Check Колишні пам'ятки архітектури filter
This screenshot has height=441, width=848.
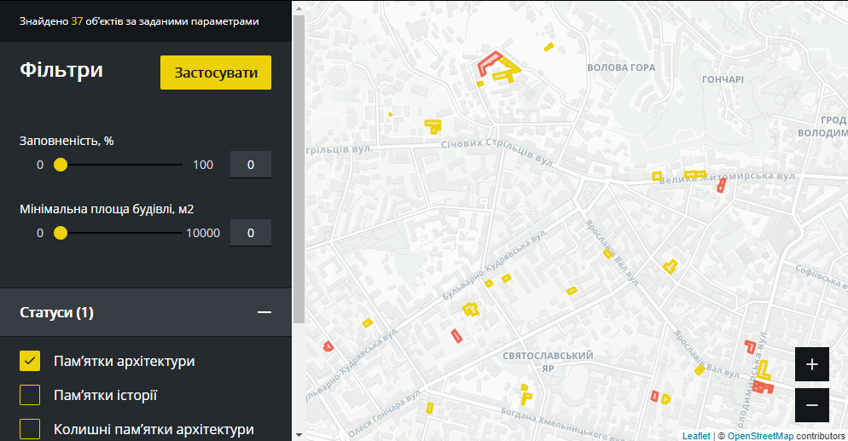30,428
